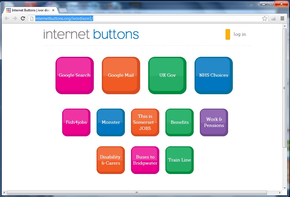290x197 pixels.
Task: Select the Internet Buttons tab
Action: pyautogui.click(x=31, y=10)
